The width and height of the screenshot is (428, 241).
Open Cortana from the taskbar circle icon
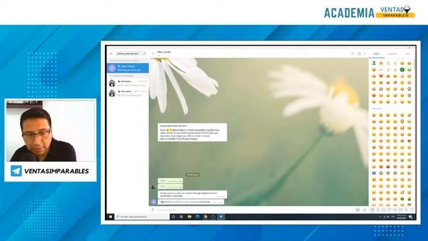pyautogui.click(x=173, y=217)
